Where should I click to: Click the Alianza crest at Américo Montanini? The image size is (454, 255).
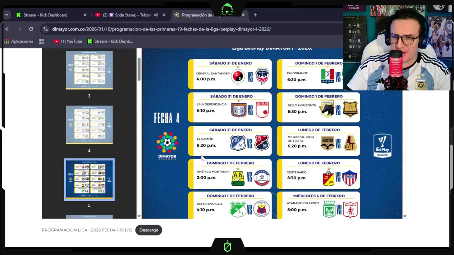(x=262, y=178)
